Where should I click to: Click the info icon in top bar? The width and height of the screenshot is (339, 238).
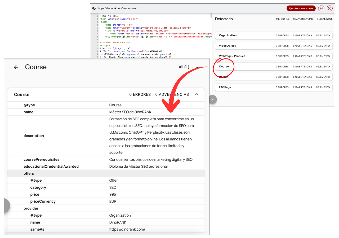(329, 8)
